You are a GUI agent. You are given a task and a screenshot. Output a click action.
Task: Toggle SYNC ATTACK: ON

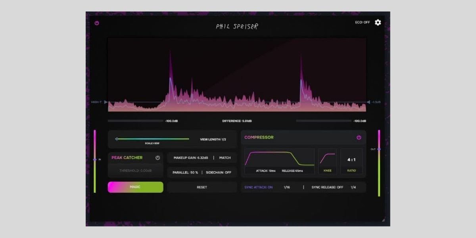258,187
